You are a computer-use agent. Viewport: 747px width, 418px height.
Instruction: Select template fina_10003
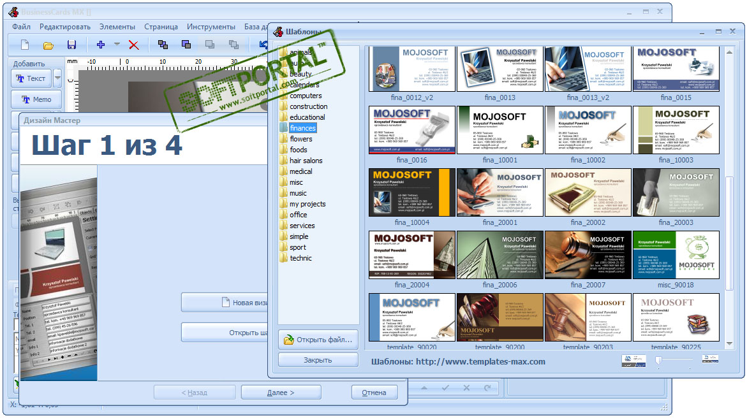[x=676, y=130]
